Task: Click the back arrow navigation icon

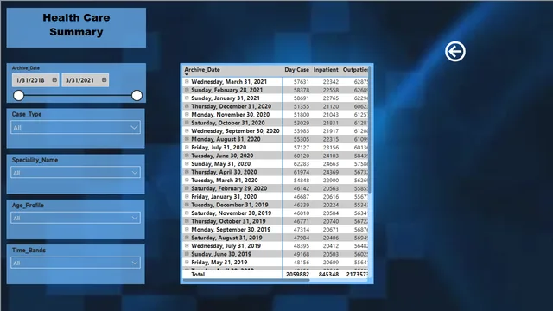Action: pyautogui.click(x=455, y=52)
